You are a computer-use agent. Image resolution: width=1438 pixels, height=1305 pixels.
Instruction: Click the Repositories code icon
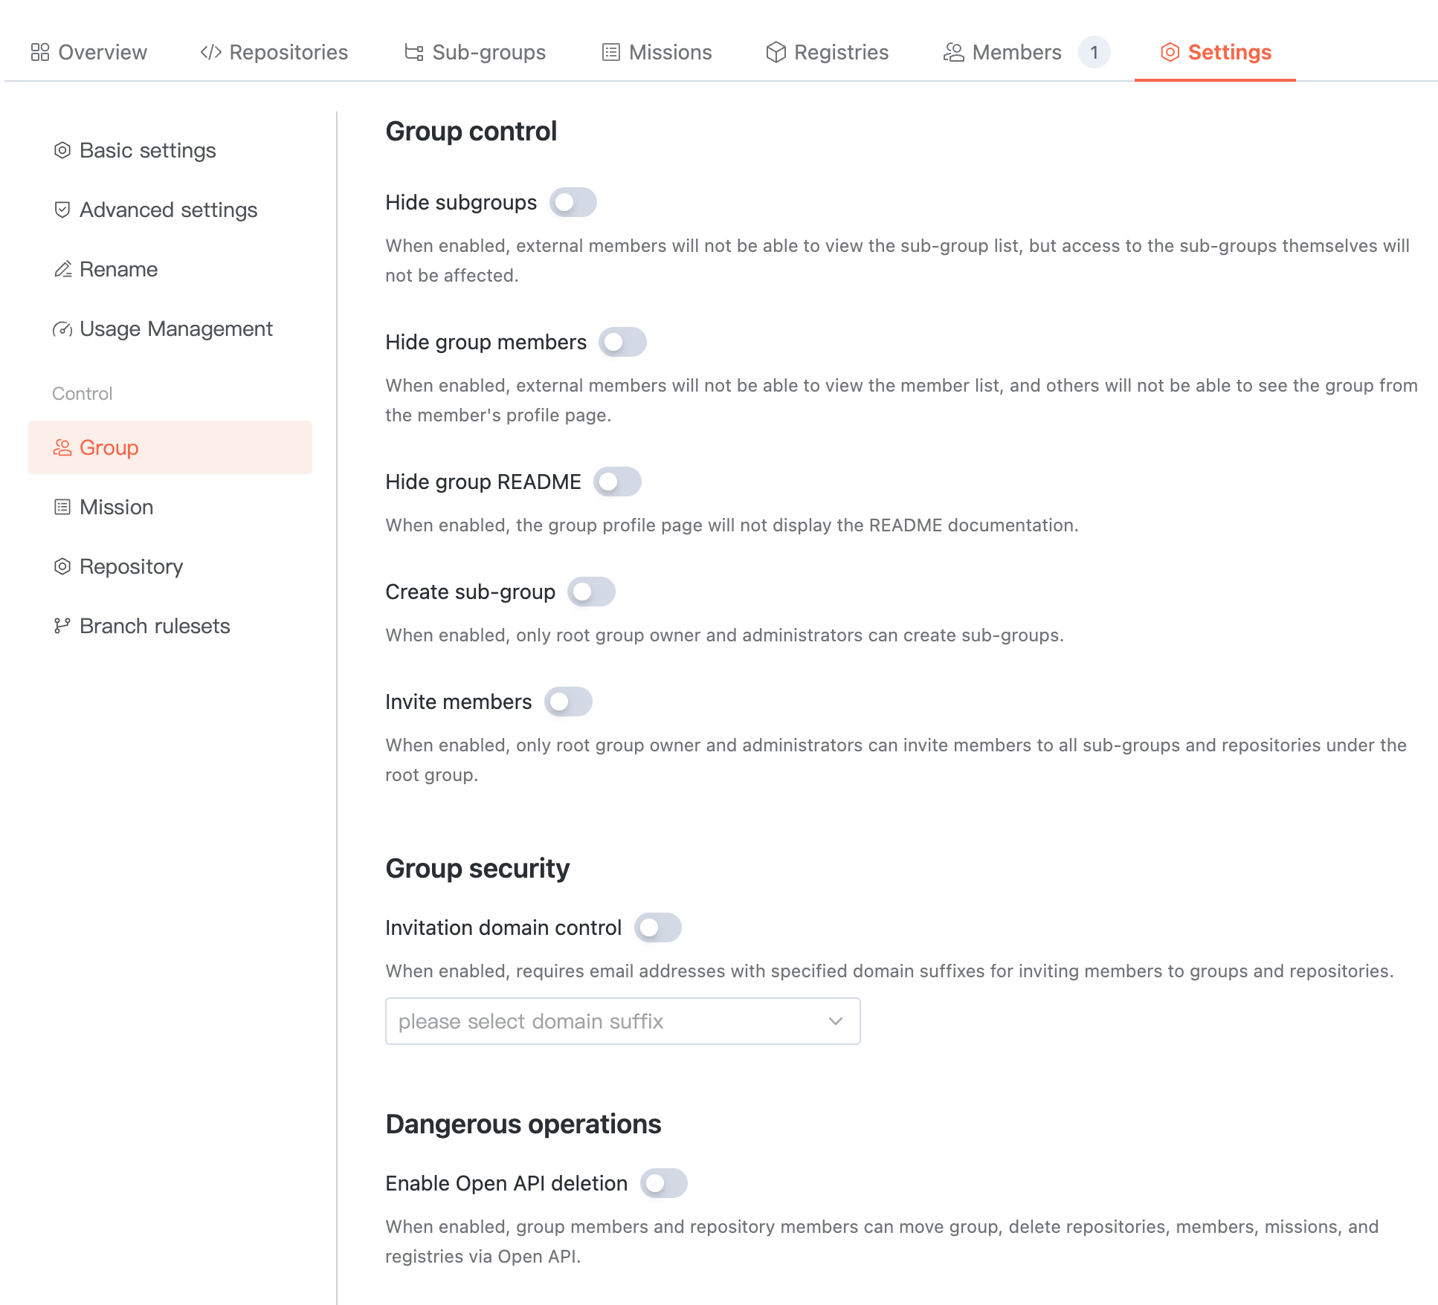coord(211,52)
